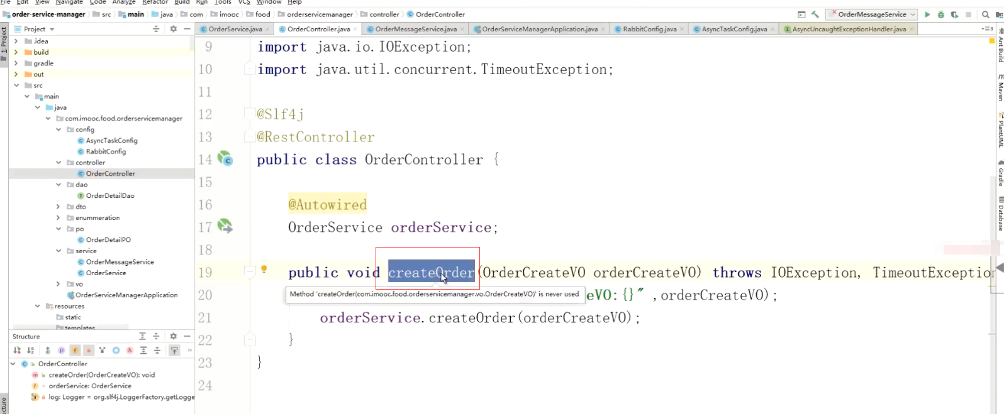Expand all in Structure panel header
This screenshot has height=414, width=1004.
(x=143, y=336)
